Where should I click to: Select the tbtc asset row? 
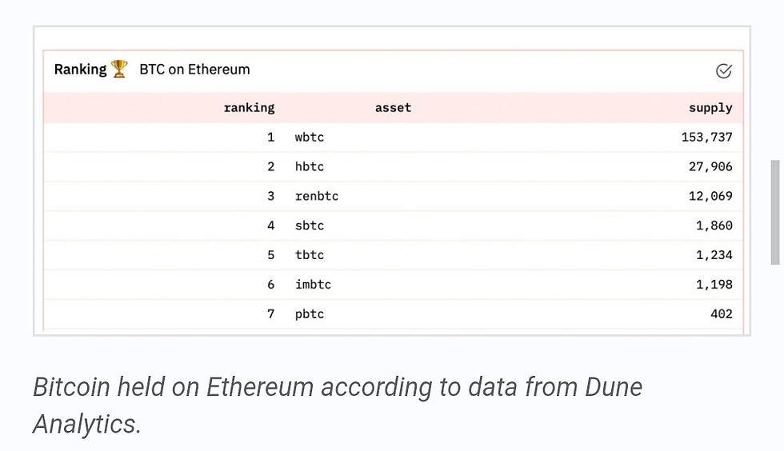point(394,255)
